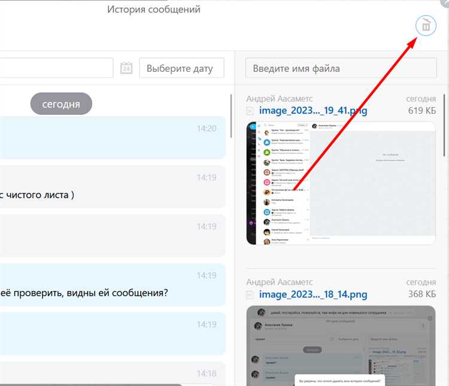Open the 368 КБ image thumbnail preview
Screen dimensions: 449x386
[341, 346]
